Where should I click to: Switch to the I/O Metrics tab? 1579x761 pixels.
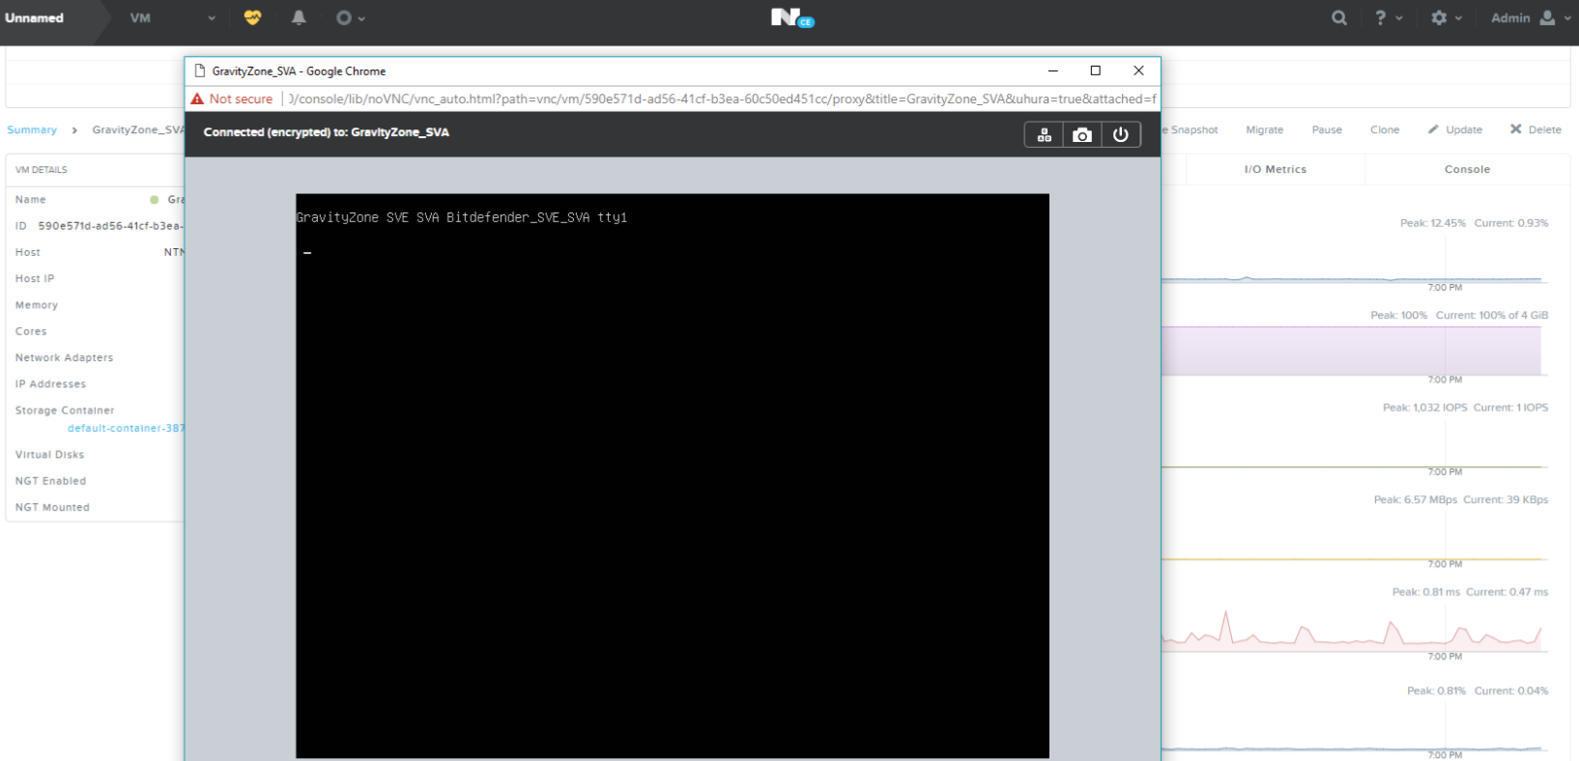1275,169
